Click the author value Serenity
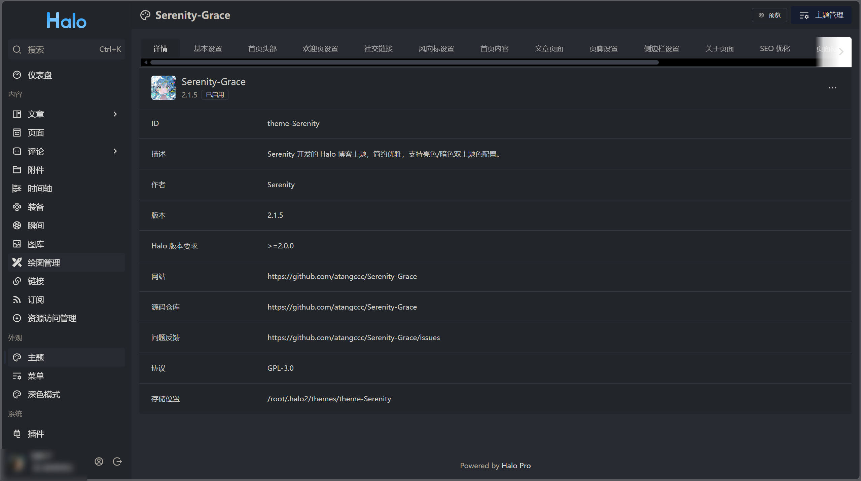 coord(281,185)
